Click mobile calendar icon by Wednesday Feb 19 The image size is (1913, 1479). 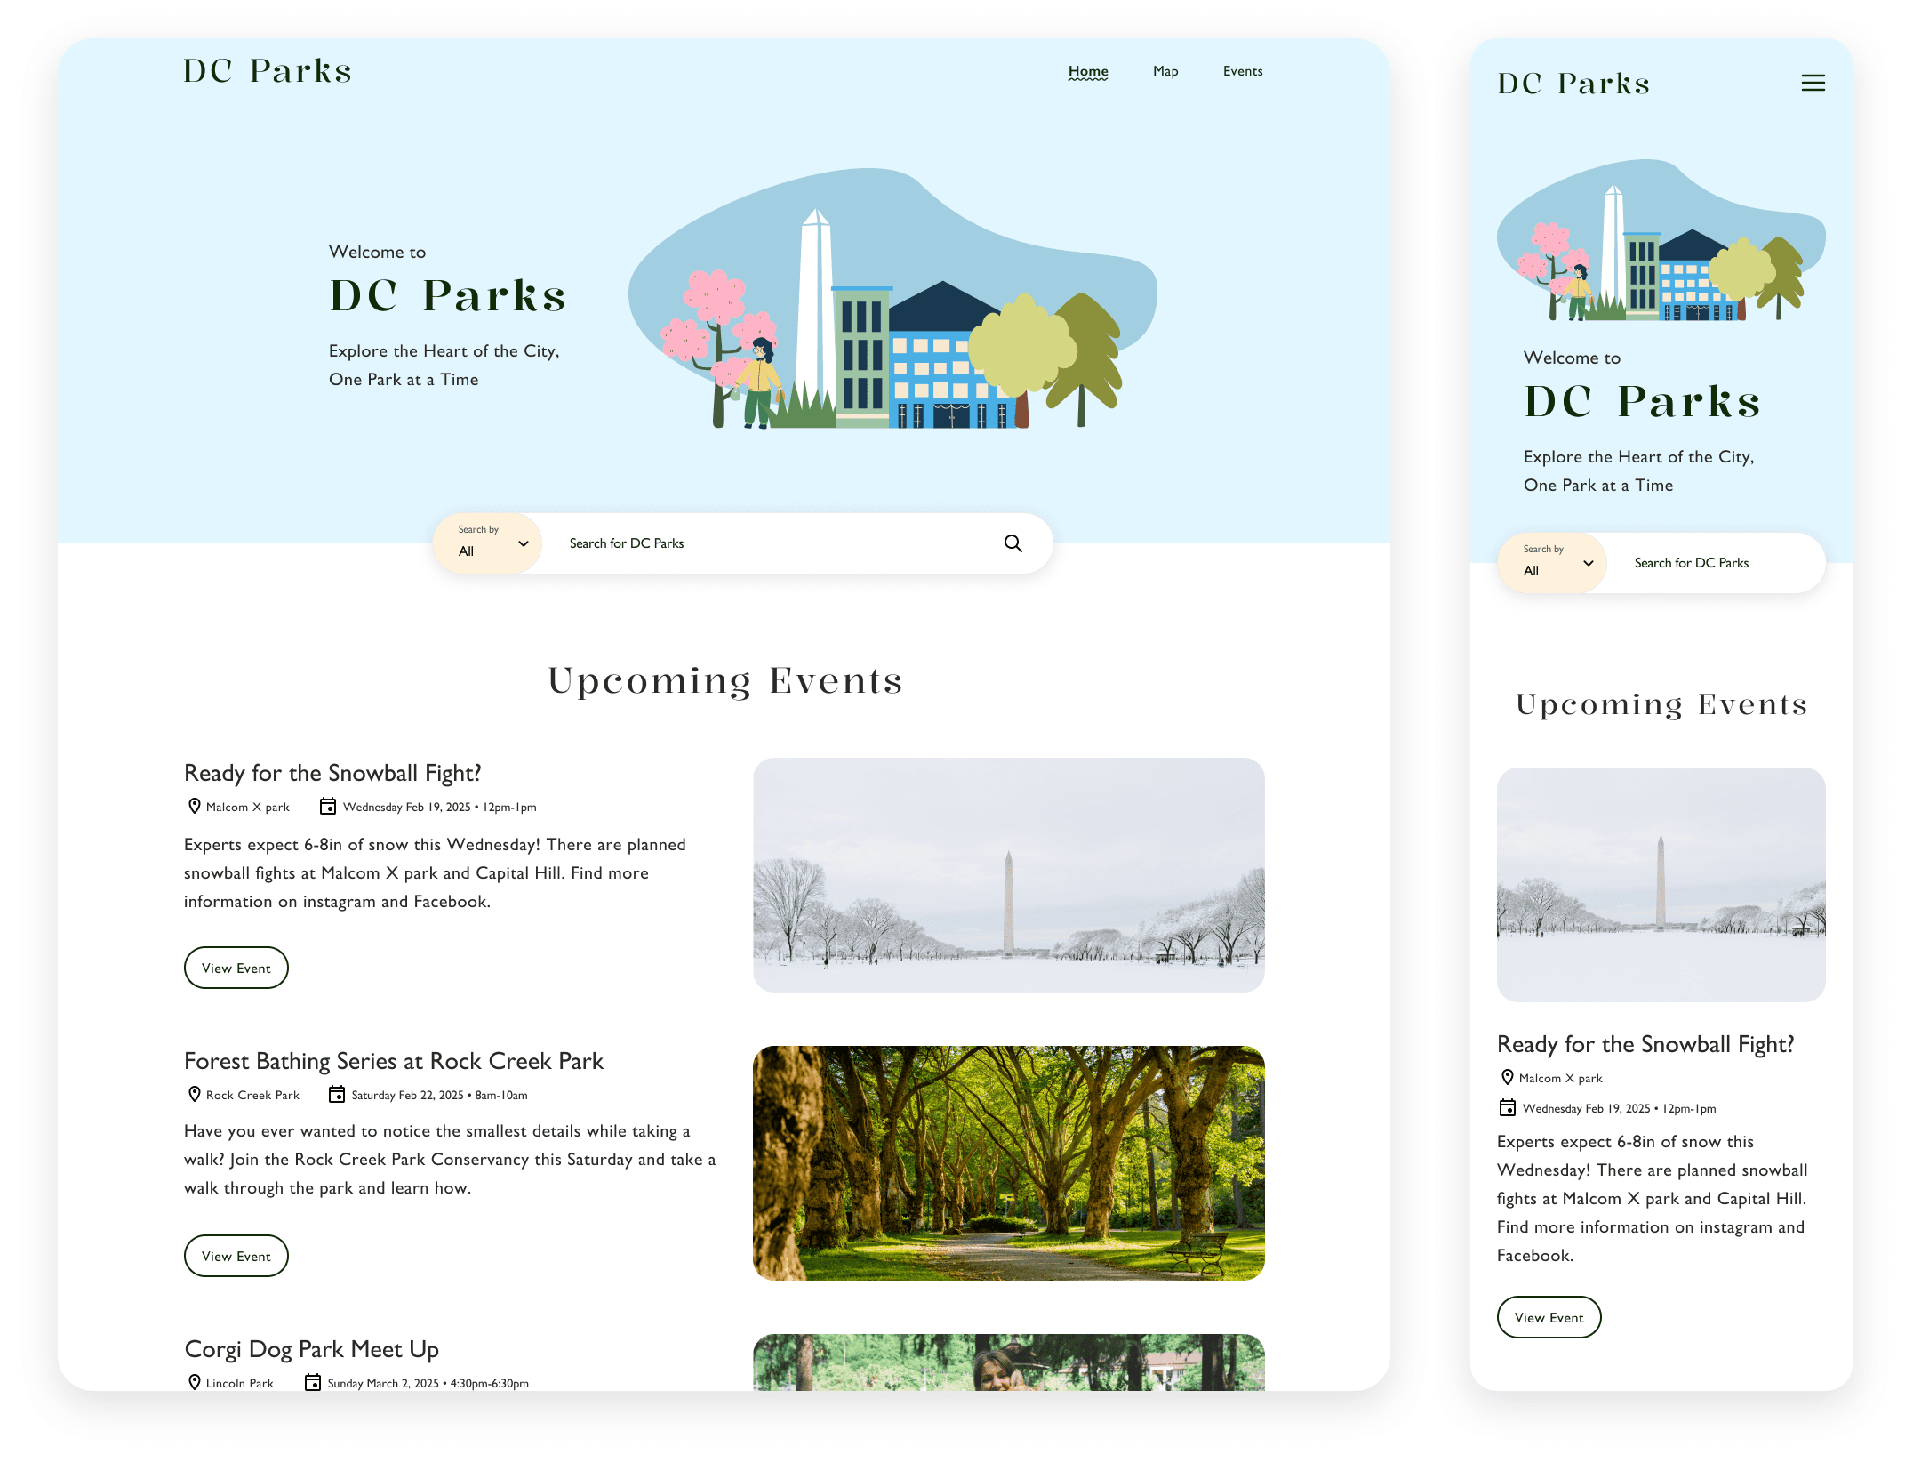[1508, 1108]
